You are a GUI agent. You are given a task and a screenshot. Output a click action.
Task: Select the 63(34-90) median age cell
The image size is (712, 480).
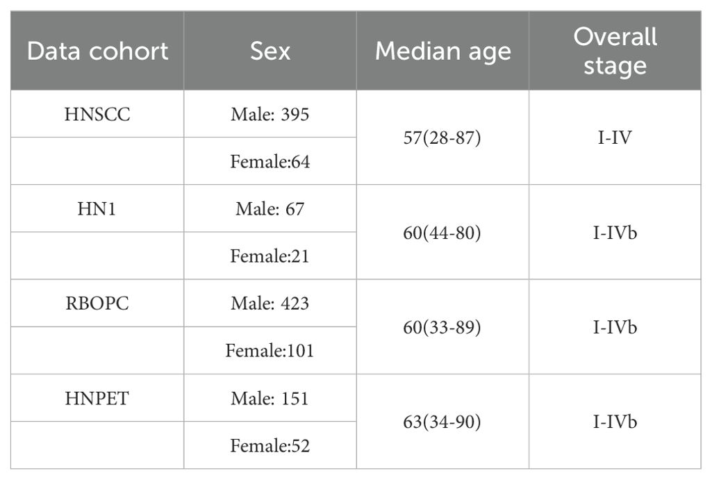point(442,422)
